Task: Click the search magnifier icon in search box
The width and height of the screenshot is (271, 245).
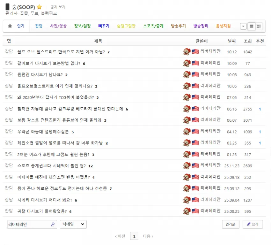Action: [x=53, y=224]
